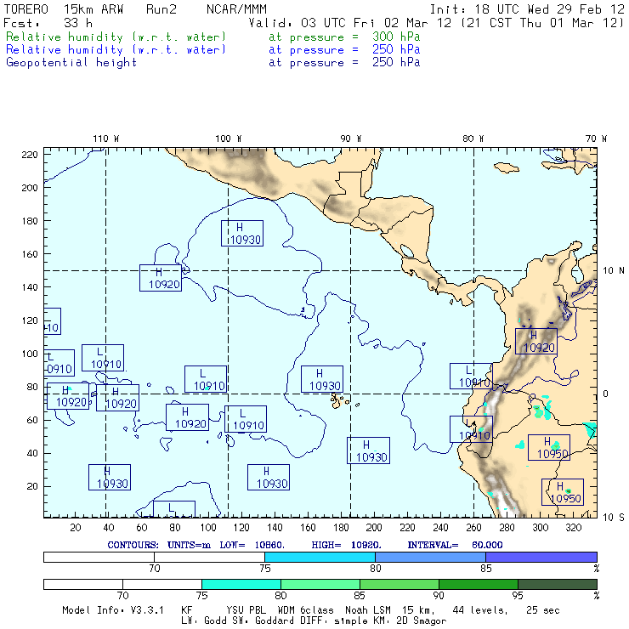Click the 220 y-axis tick label
The height and width of the screenshot is (629, 629).
coord(30,155)
